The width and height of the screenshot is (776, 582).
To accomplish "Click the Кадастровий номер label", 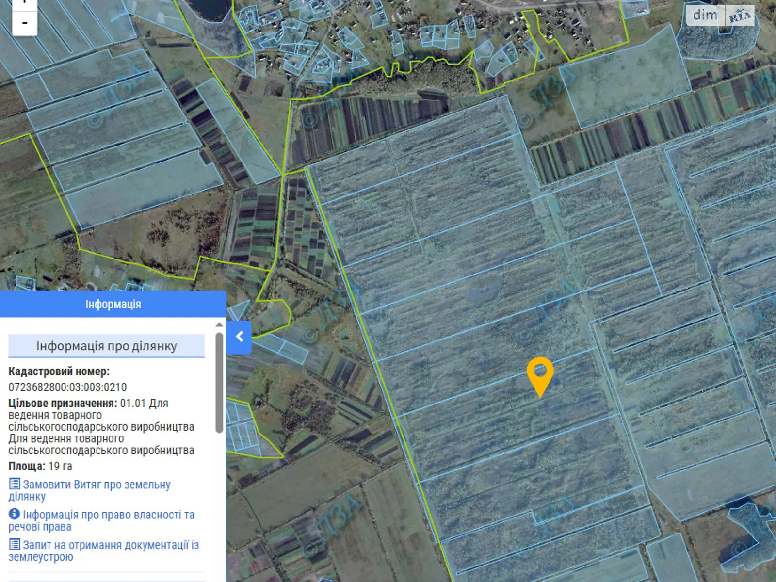I will click(x=59, y=372).
